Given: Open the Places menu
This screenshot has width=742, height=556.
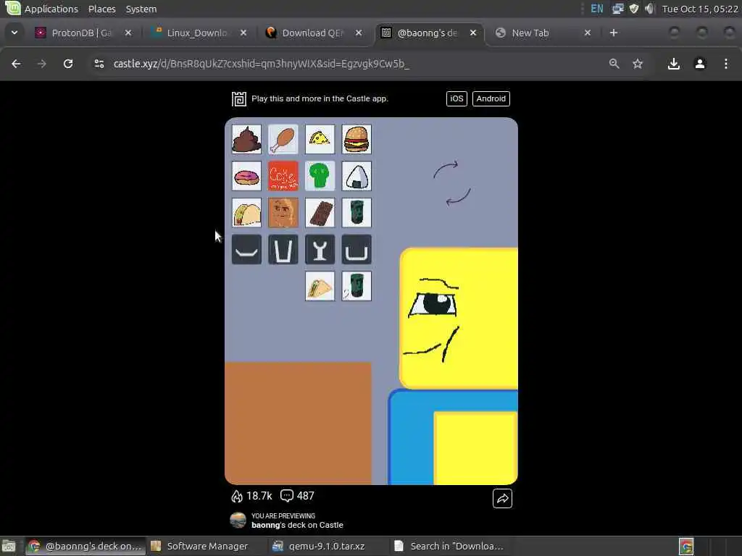Looking at the screenshot, I should [101, 9].
